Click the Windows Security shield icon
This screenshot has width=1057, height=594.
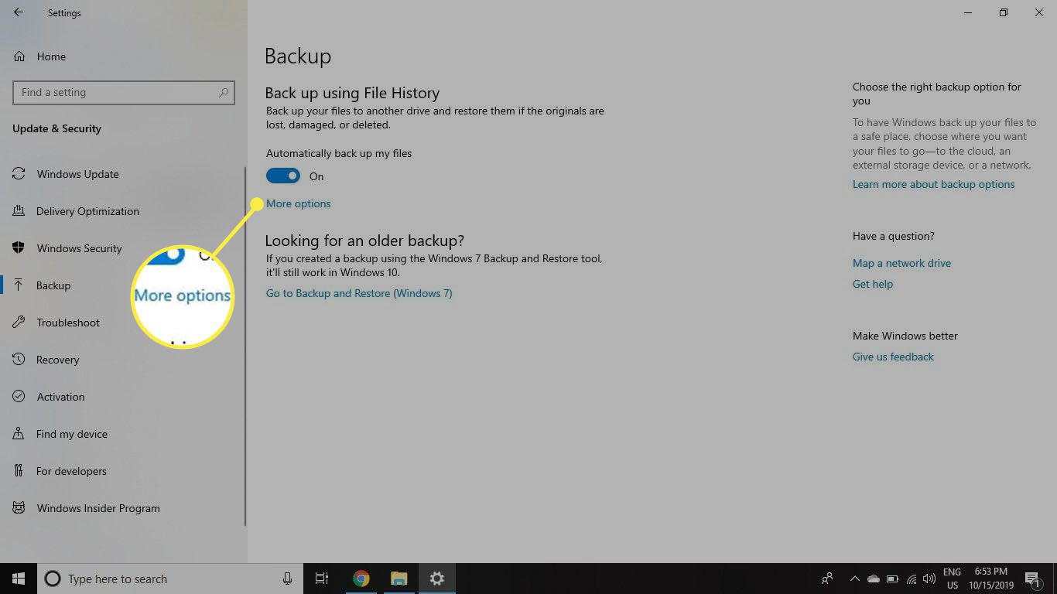tap(19, 248)
